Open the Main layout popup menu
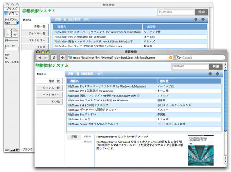 (x=12, y=23)
